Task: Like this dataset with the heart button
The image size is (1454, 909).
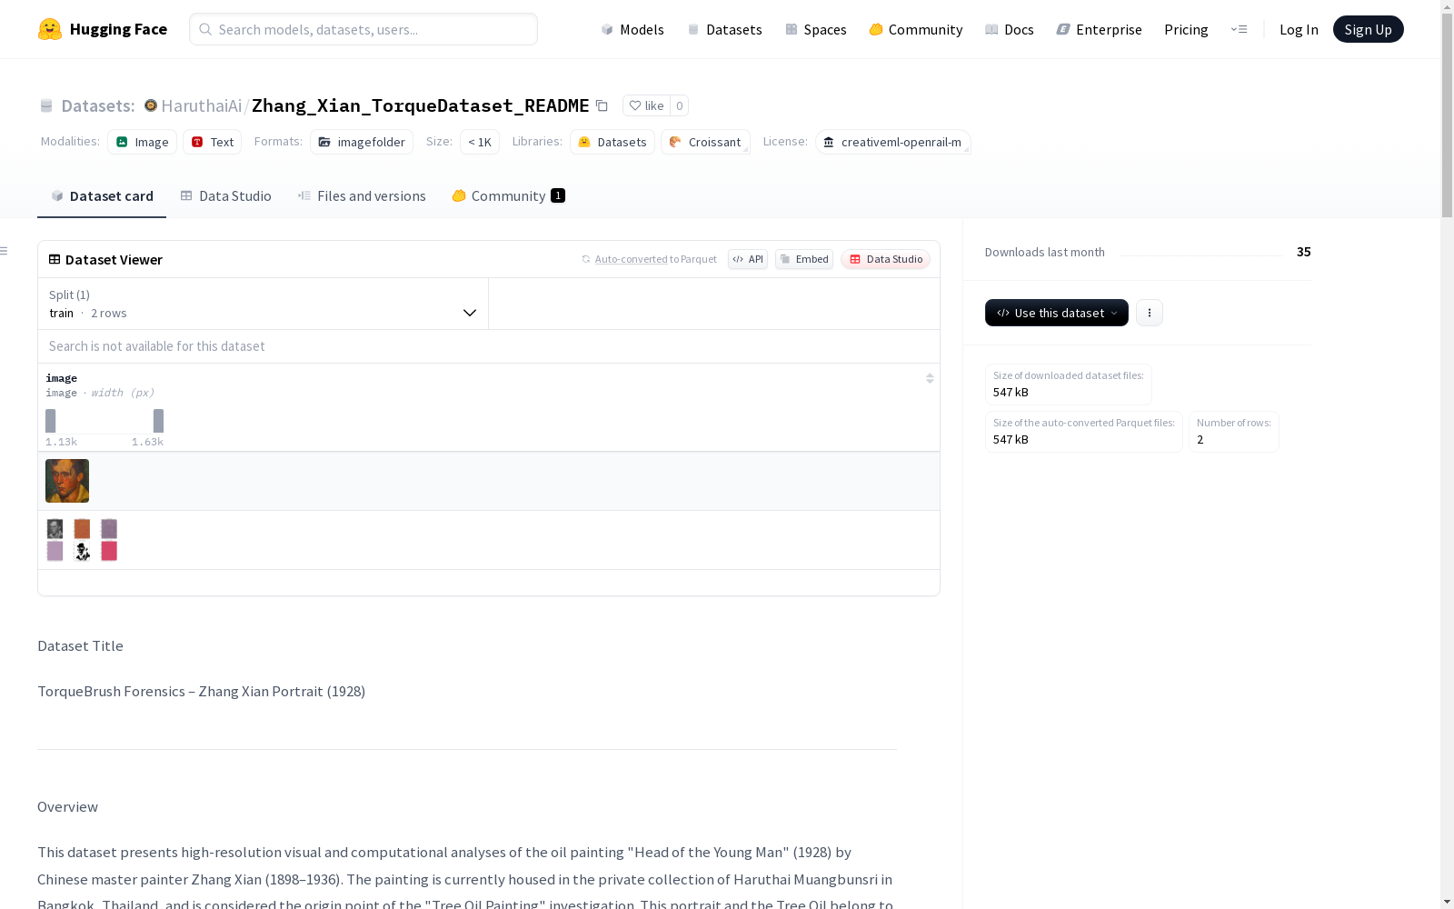Action: click(x=646, y=105)
